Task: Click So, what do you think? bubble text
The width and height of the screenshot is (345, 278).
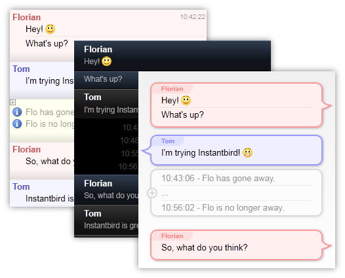Action: pos(205,247)
